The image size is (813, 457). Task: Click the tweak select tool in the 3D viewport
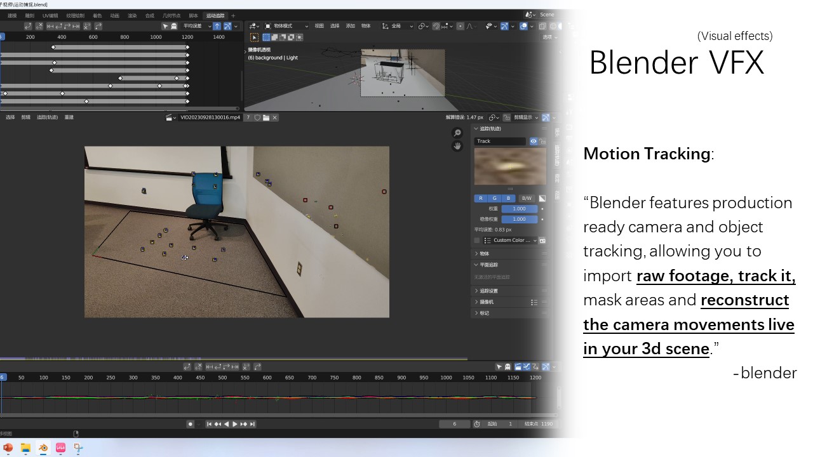pos(254,37)
